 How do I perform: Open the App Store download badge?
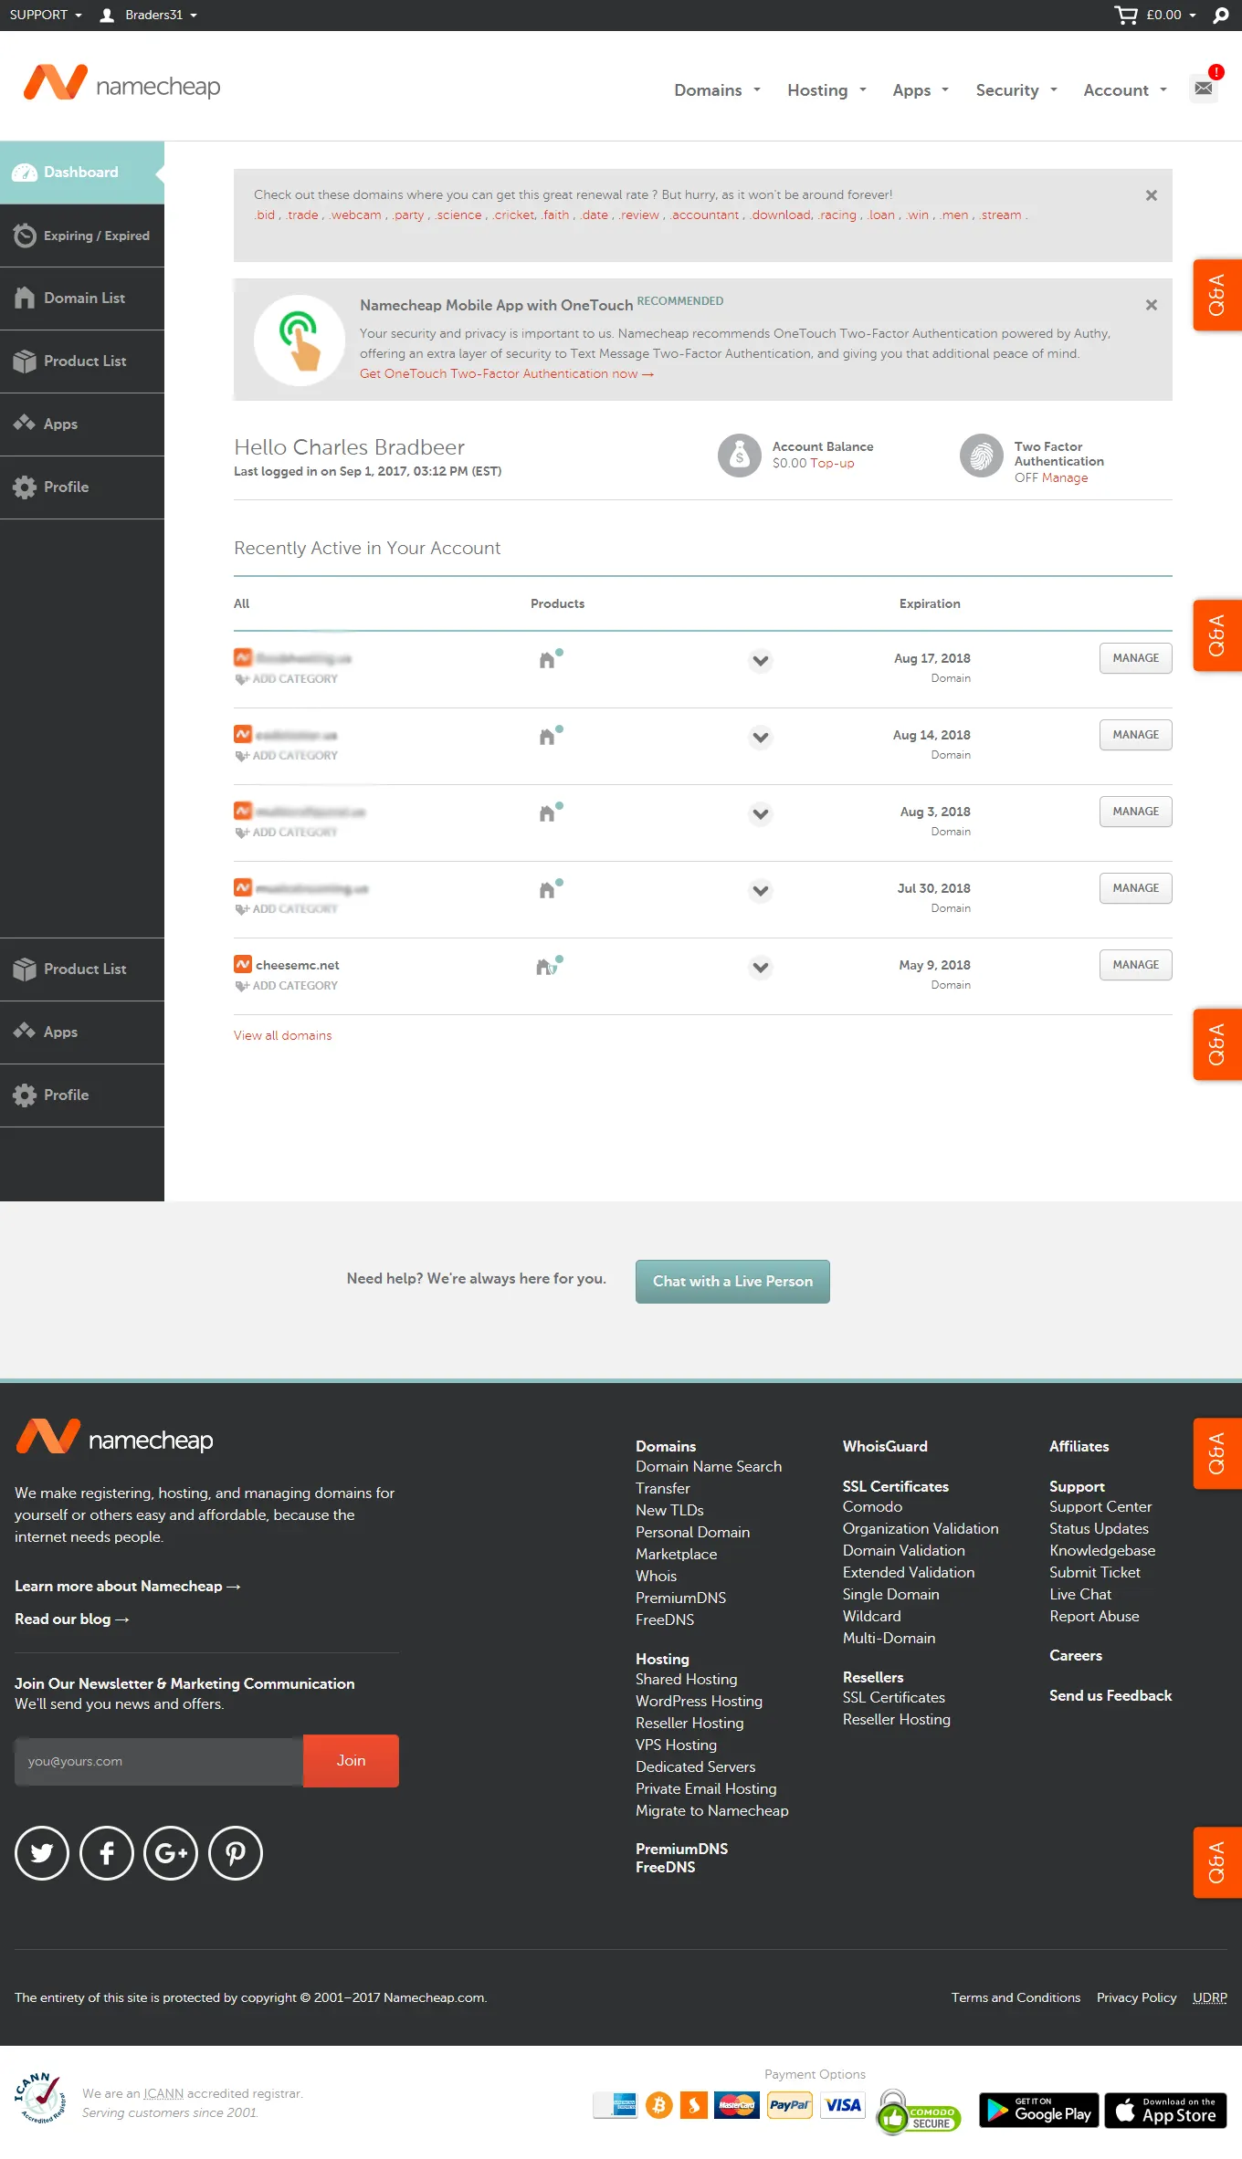click(x=1165, y=2110)
